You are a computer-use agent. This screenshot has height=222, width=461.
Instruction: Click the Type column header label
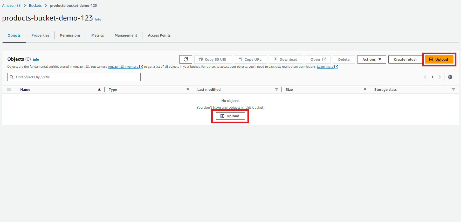pos(113,89)
